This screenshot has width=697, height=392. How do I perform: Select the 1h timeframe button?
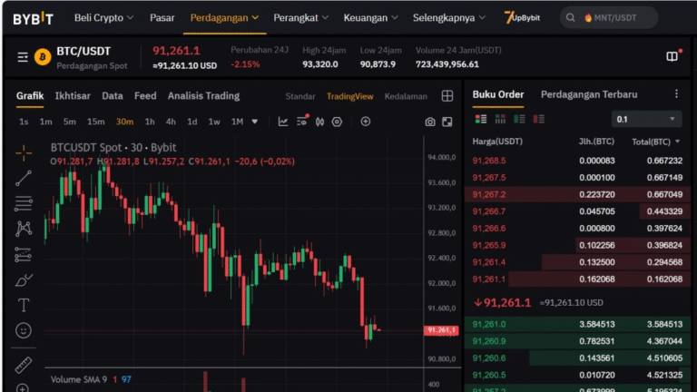tap(150, 122)
